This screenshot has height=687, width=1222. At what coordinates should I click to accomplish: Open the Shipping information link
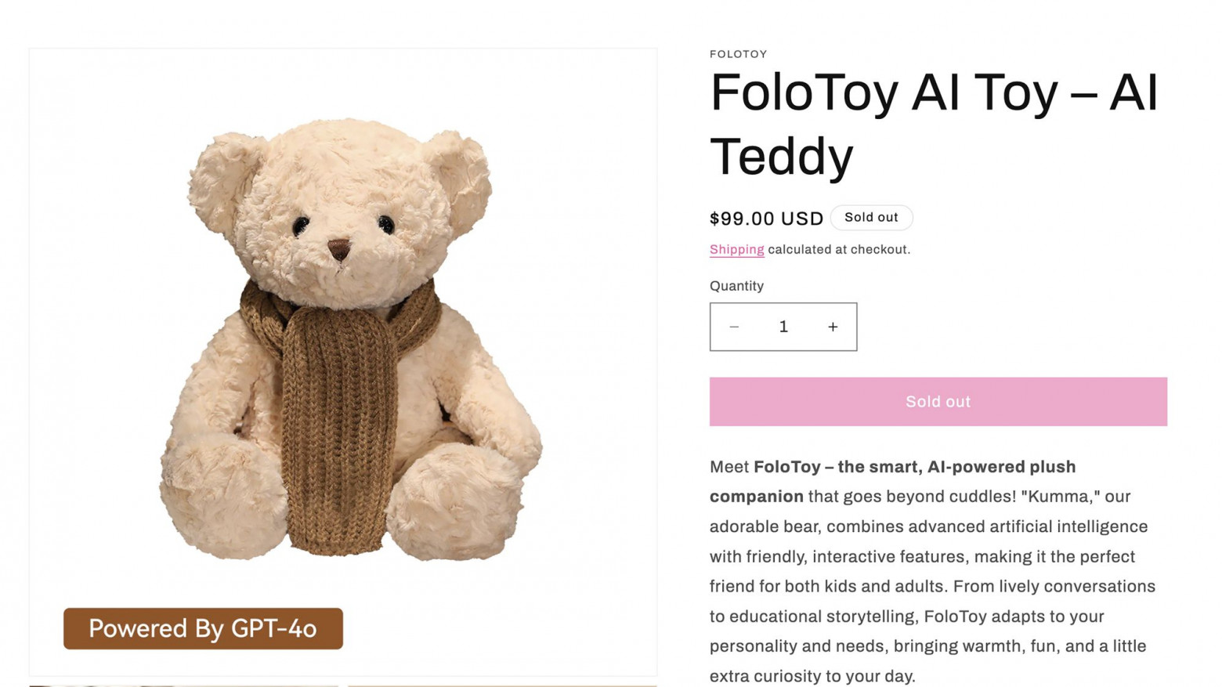tap(736, 249)
